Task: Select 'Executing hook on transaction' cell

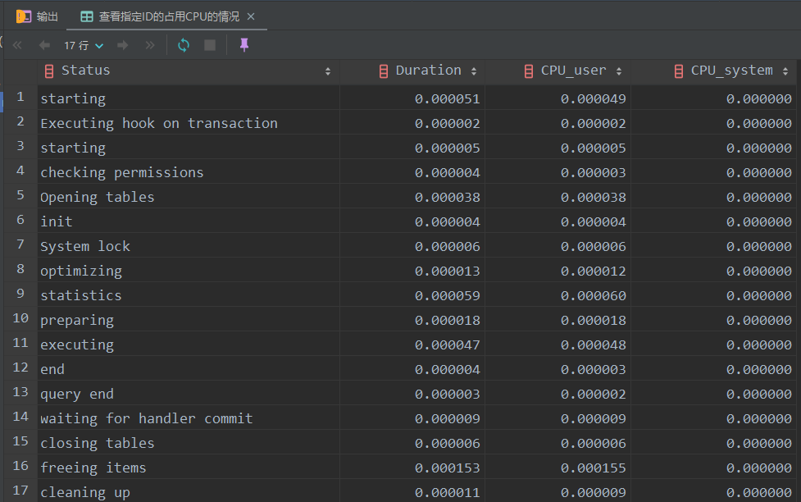Action: [x=189, y=123]
